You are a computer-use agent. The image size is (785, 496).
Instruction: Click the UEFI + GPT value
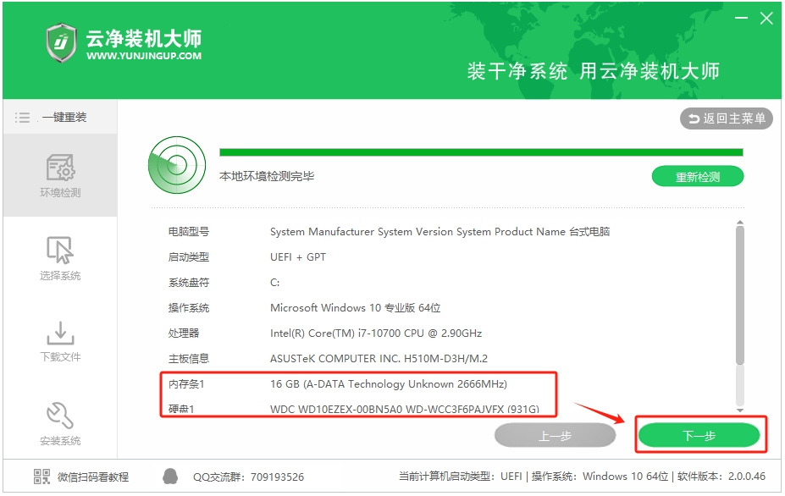[298, 257]
